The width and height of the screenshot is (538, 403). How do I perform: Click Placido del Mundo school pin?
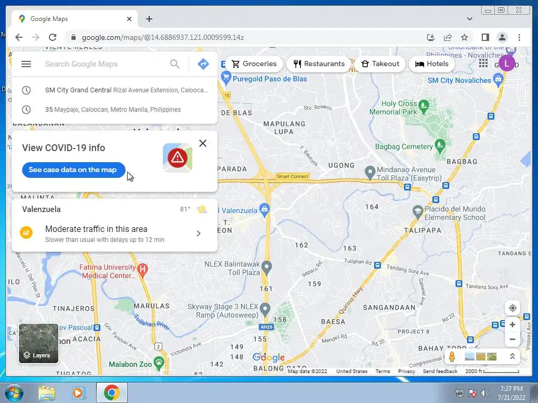pyautogui.click(x=418, y=212)
